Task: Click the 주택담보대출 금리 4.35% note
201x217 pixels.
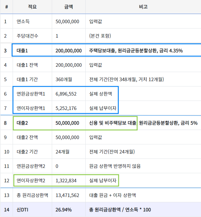Action: point(136,51)
